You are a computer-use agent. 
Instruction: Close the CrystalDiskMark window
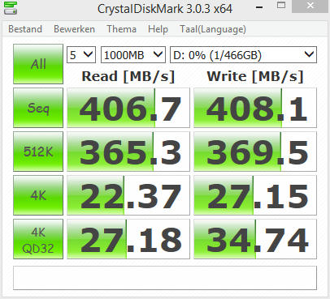pyautogui.click(x=310, y=6)
